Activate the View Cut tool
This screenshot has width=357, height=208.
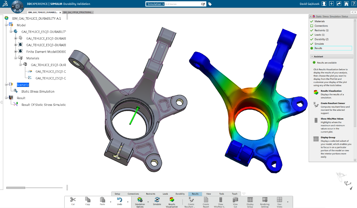pyautogui.click(x=235, y=202)
